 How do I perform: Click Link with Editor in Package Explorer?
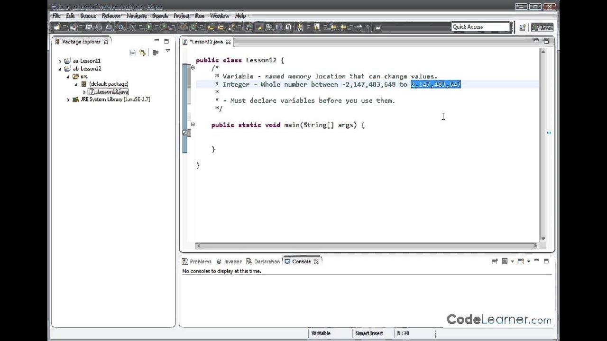point(142,53)
